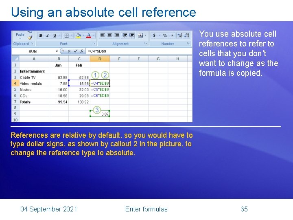This screenshot has height=220, width=293.
Task: Apply Percent Style format
Action: (165, 35)
